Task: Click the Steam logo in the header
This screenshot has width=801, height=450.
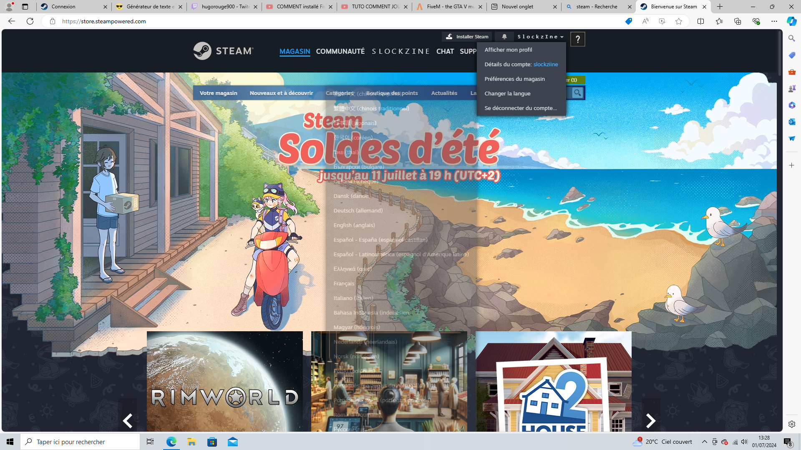Action: click(223, 51)
